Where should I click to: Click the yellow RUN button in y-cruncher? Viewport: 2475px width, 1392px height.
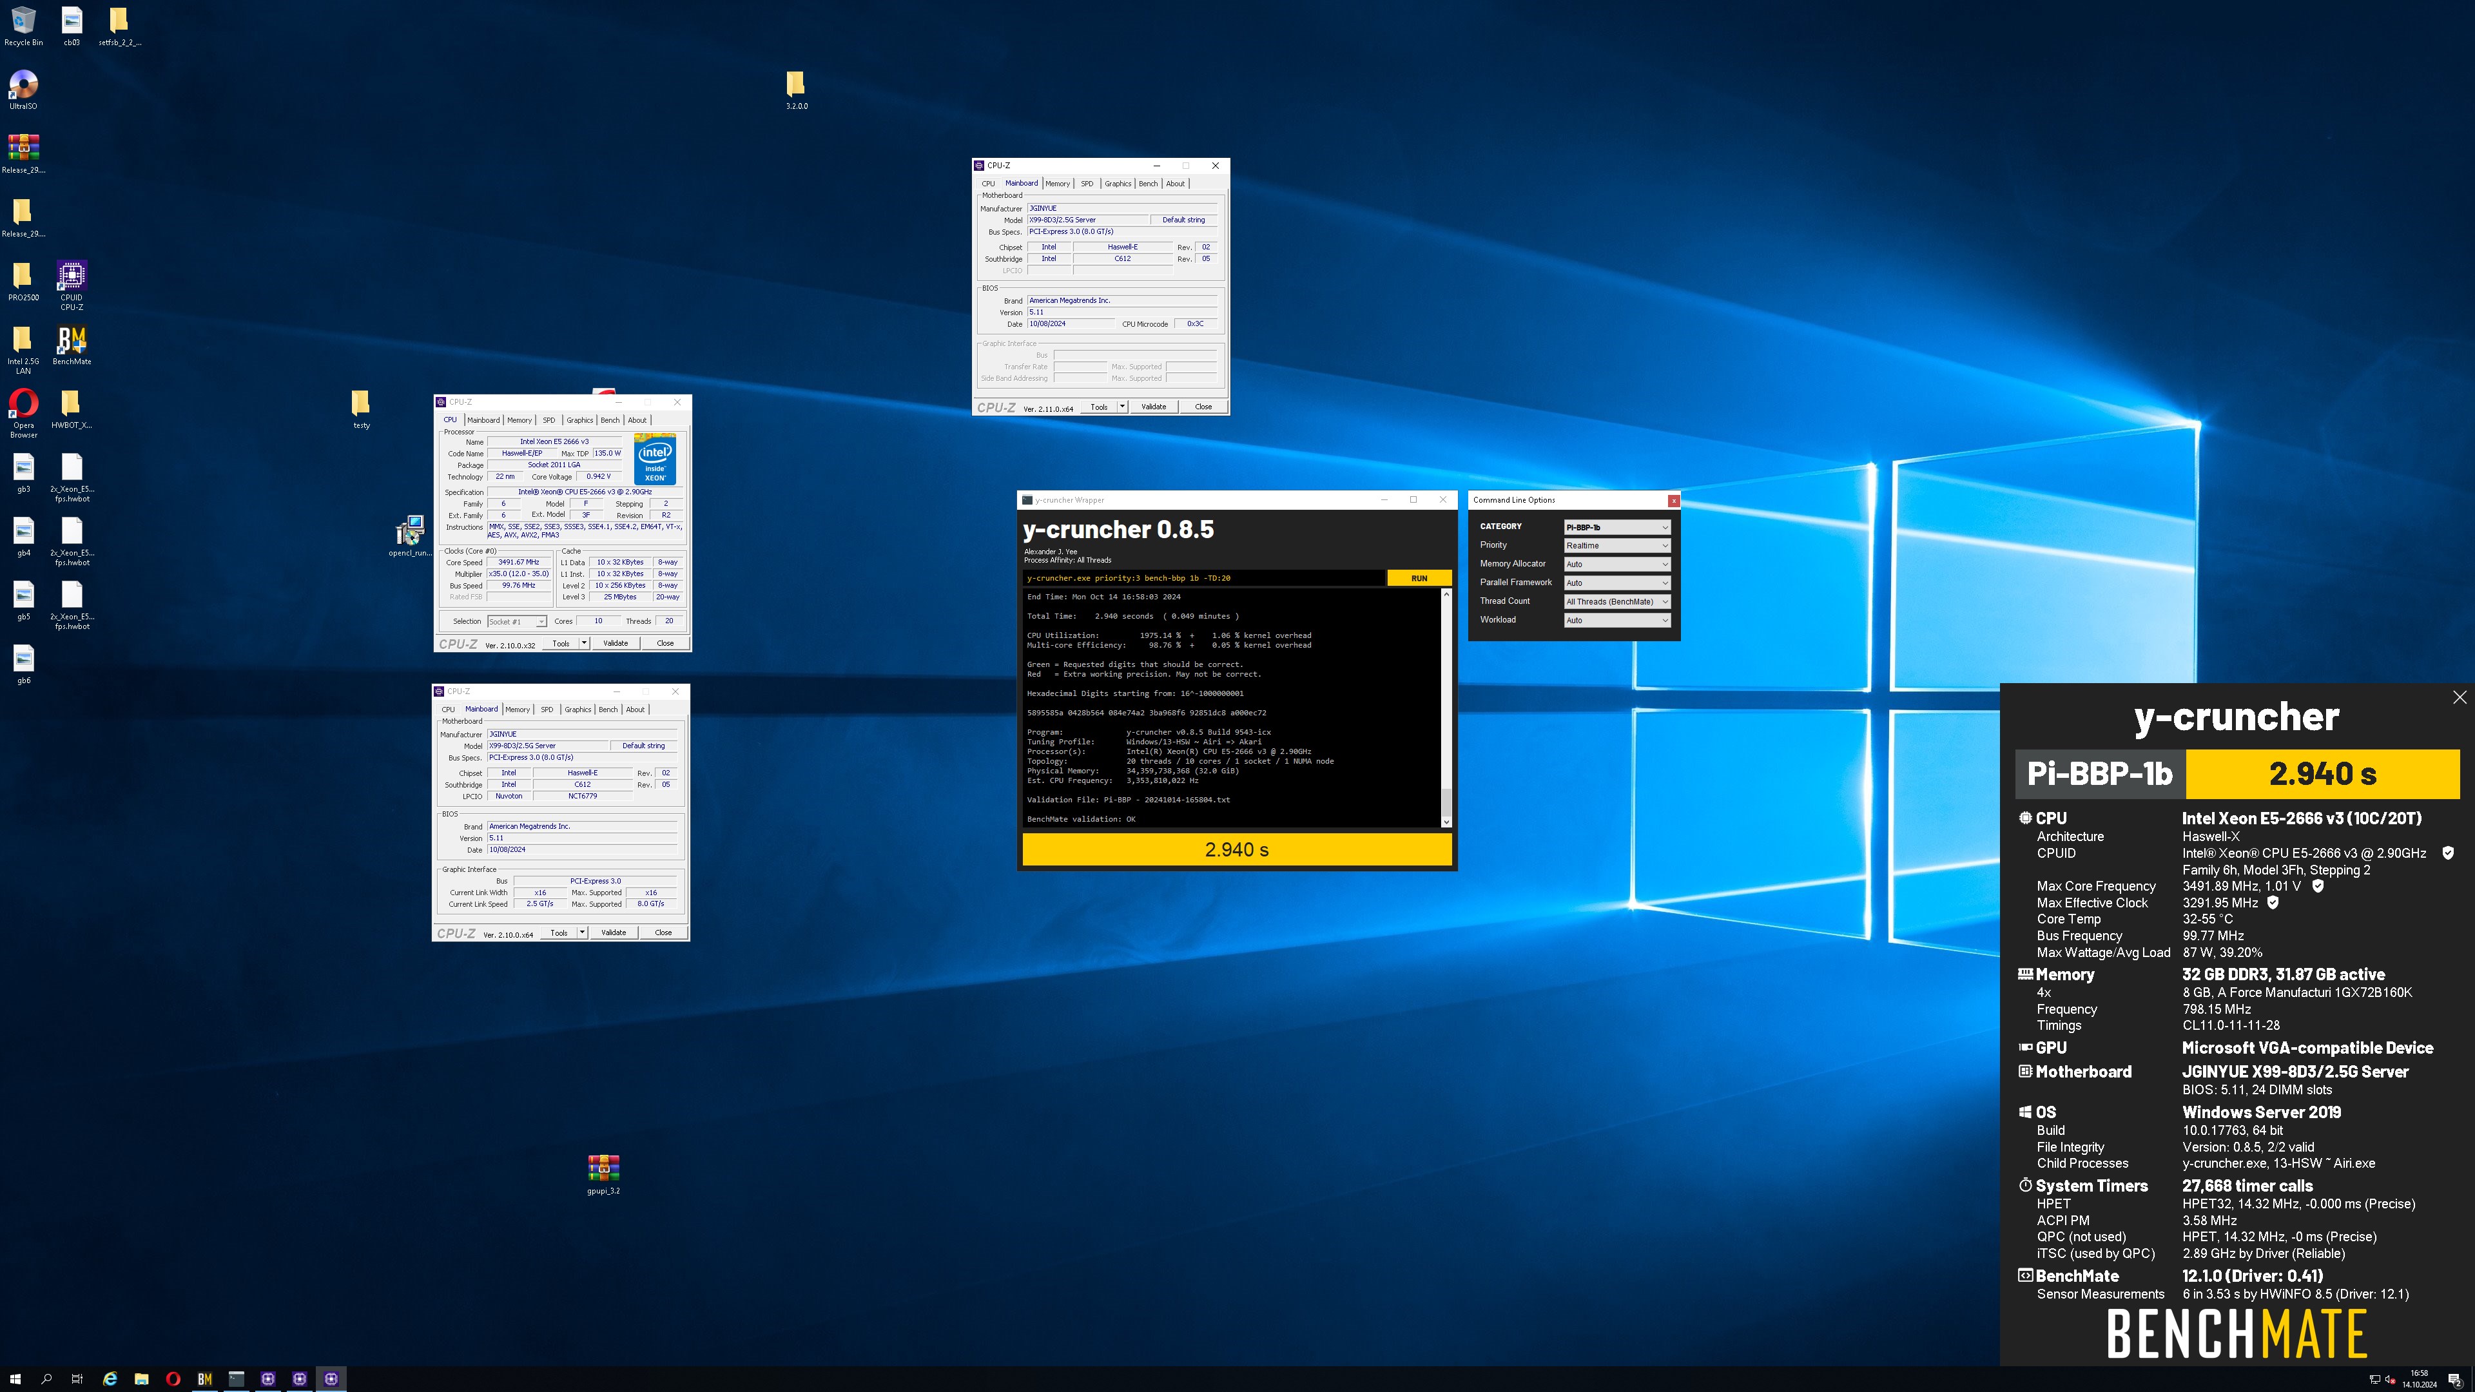click(1419, 578)
